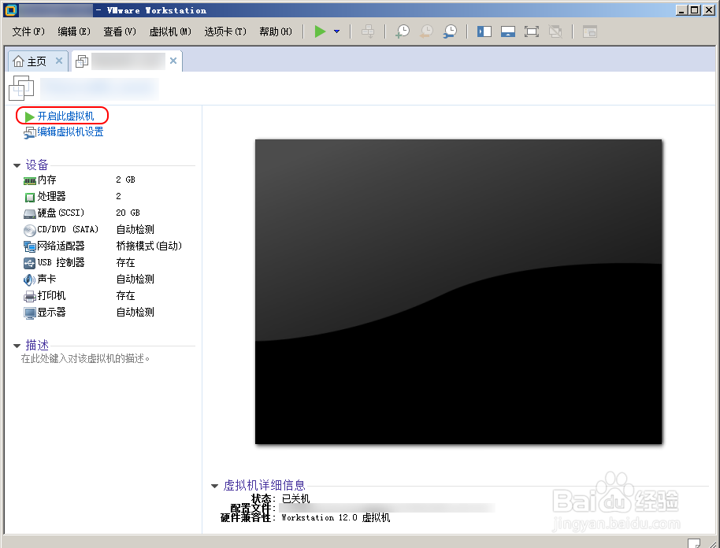The height and width of the screenshot is (548, 720).
Task: Open the 虚拟机(M) menu
Action: point(170,31)
